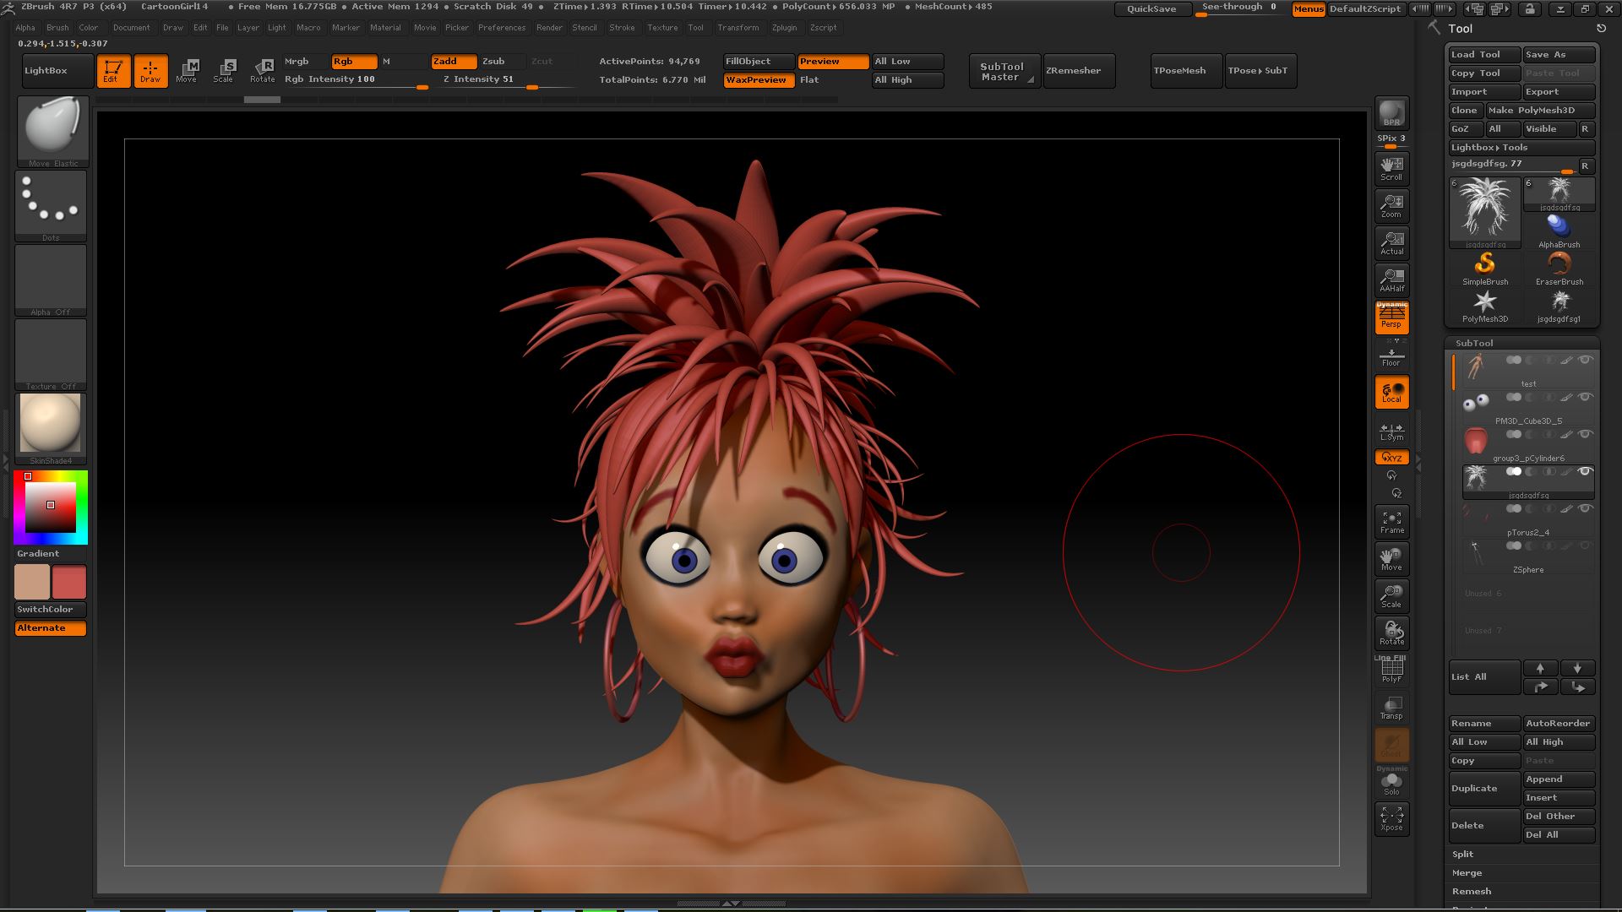
Task: Click the Duplicate subtool button
Action: pyautogui.click(x=1484, y=789)
